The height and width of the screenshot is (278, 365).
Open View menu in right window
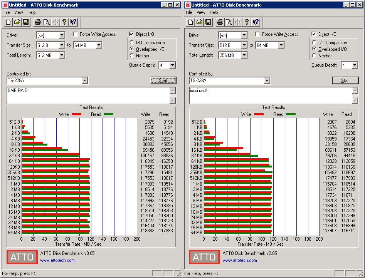coord(201,12)
